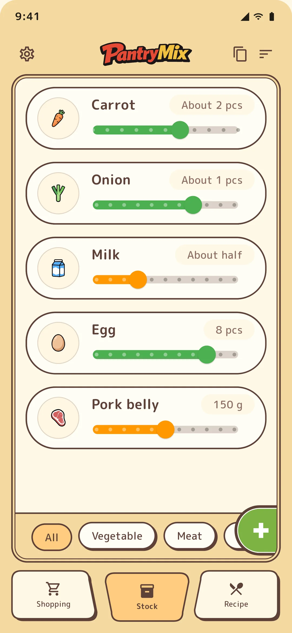Tap the Egg "8 pcs" quantity label

[229, 330]
